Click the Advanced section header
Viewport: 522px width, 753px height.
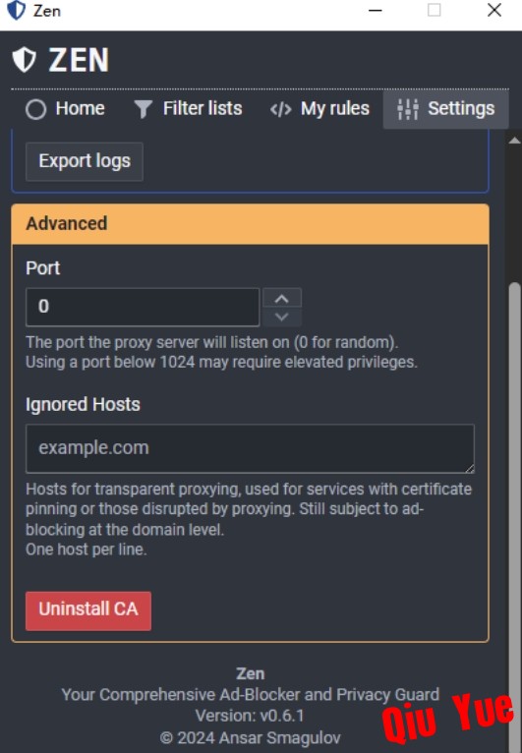click(251, 224)
